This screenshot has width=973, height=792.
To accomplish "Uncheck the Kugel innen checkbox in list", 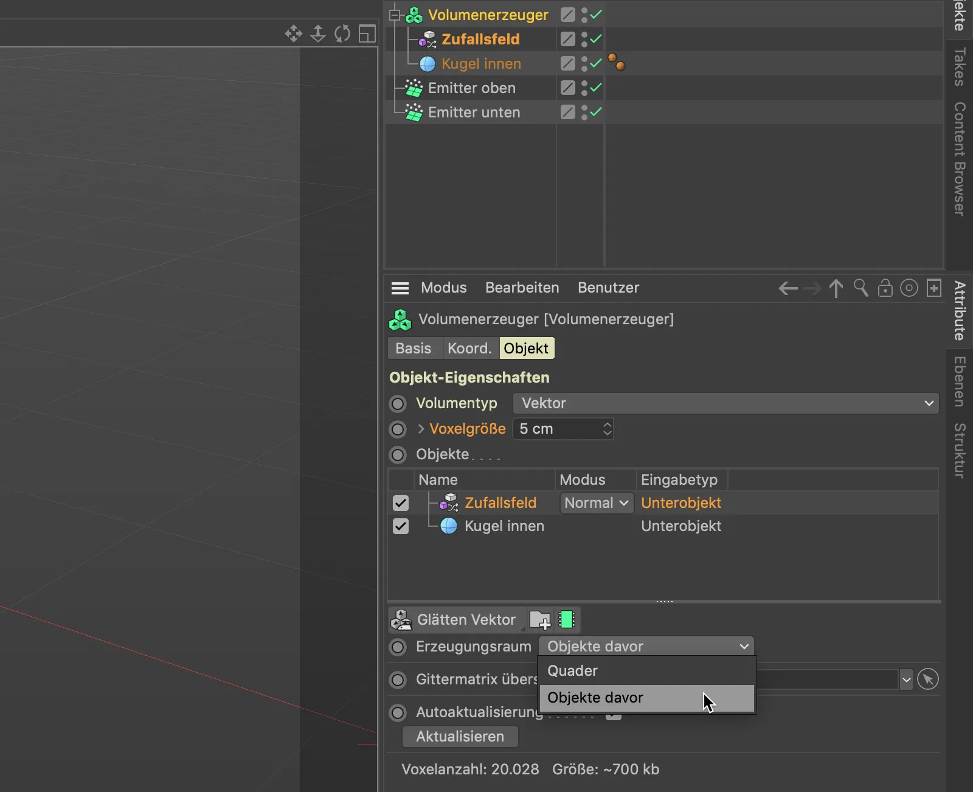I will point(401,526).
